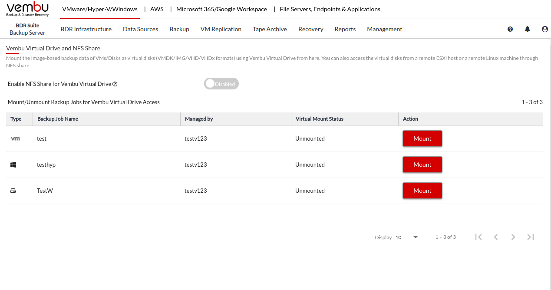
Task: Select Microsoft 365/Google Workspace tab
Action: (x=221, y=9)
